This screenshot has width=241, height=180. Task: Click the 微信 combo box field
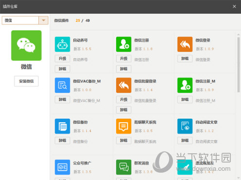tap(25, 20)
